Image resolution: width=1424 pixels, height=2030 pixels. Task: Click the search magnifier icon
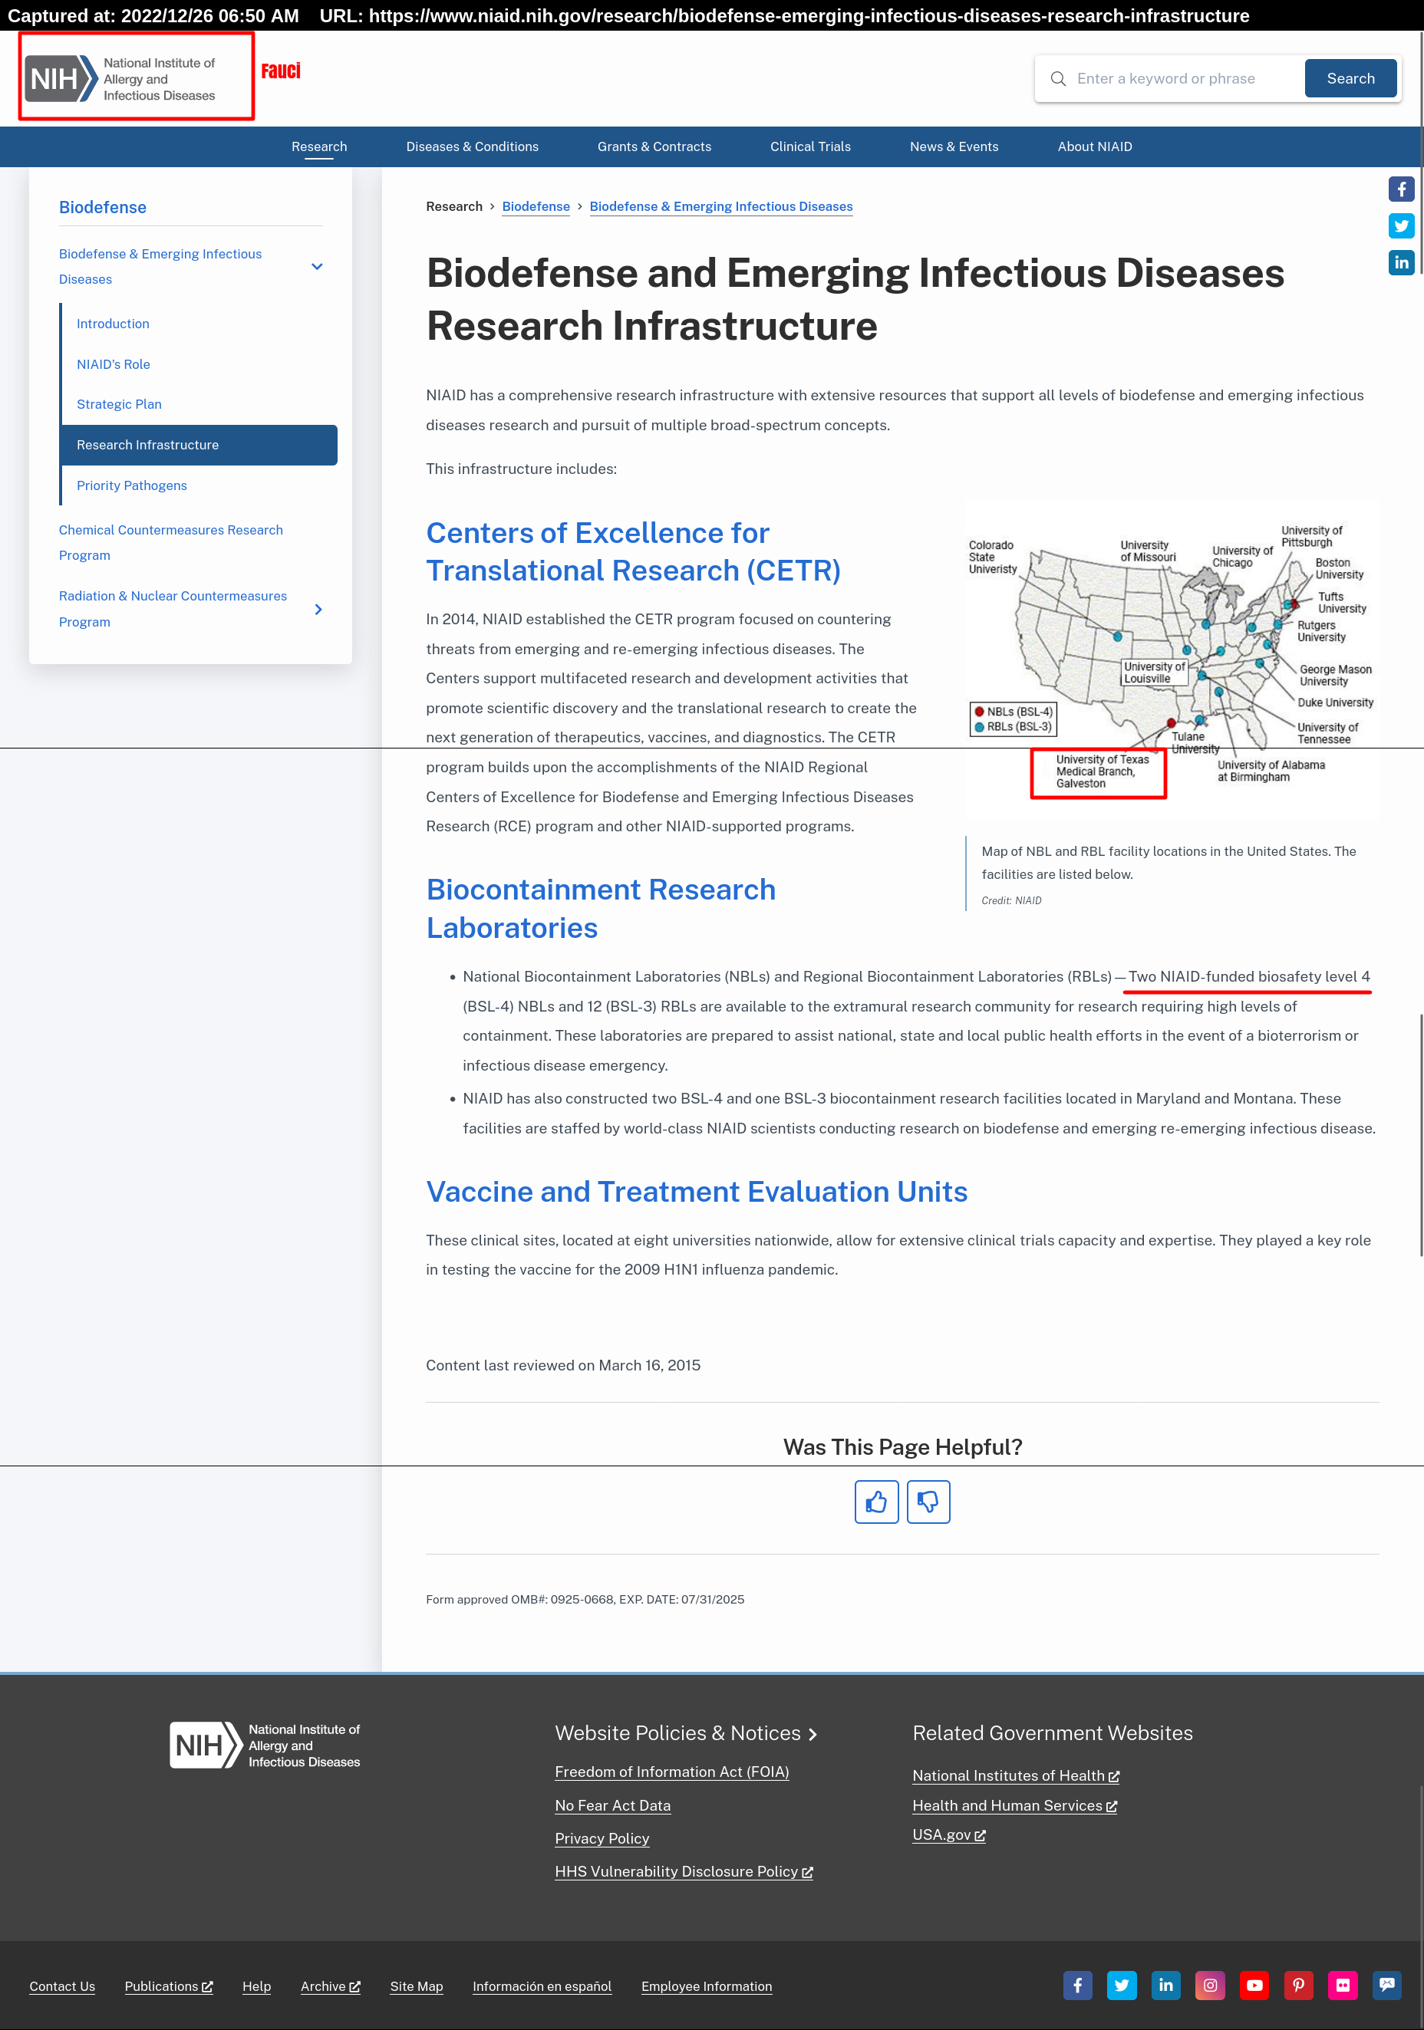(x=1057, y=79)
